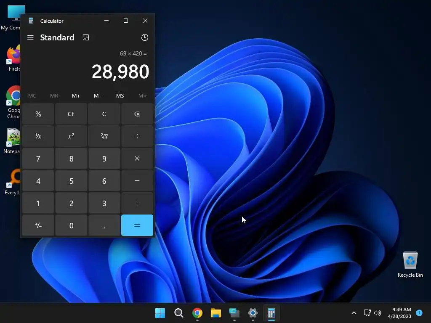Click the divide operator key

[137, 136]
